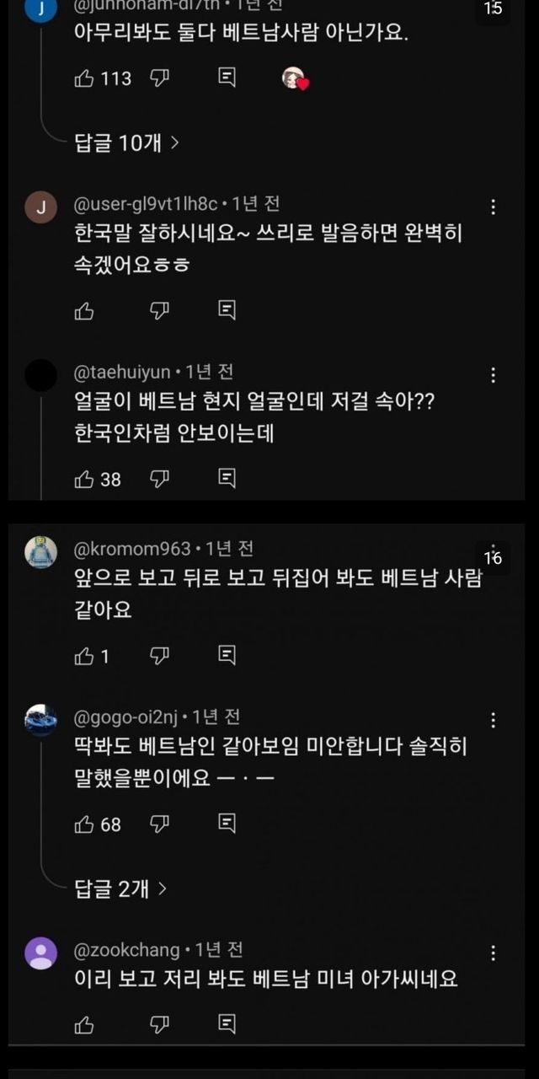The height and width of the screenshot is (1079, 539).
Task: Like the comment by @kromom963
Action: [84, 656]
